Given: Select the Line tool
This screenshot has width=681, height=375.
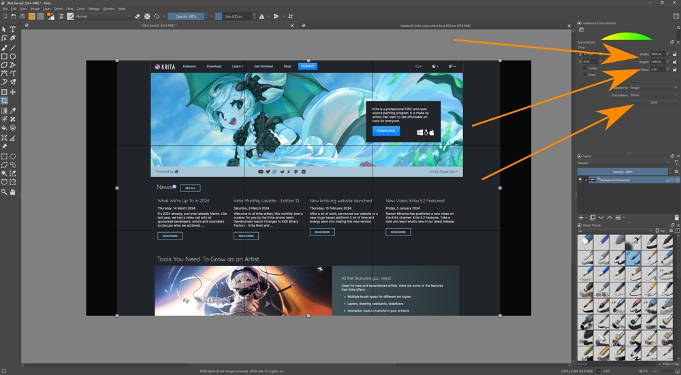Looking at the screenshot, I should (12, 48).
